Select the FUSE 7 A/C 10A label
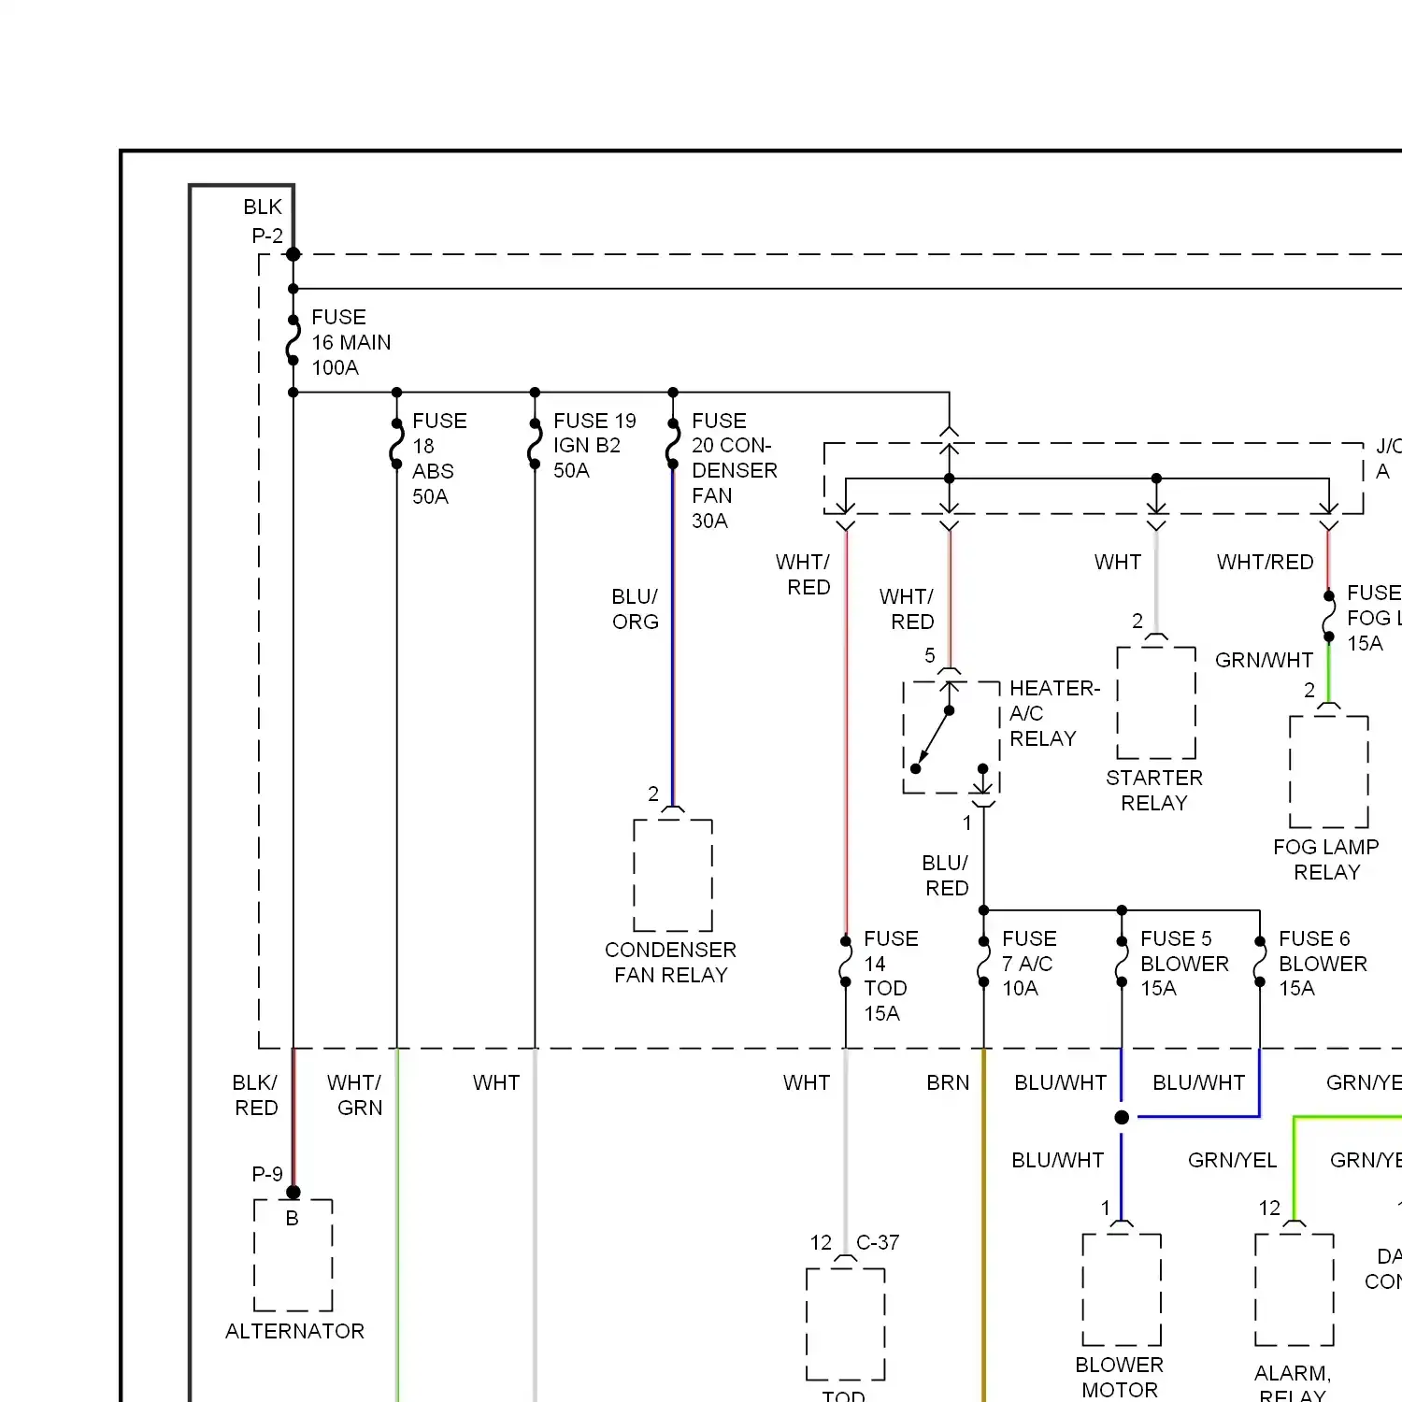1402x1402 pixels. click(1029, 963)
